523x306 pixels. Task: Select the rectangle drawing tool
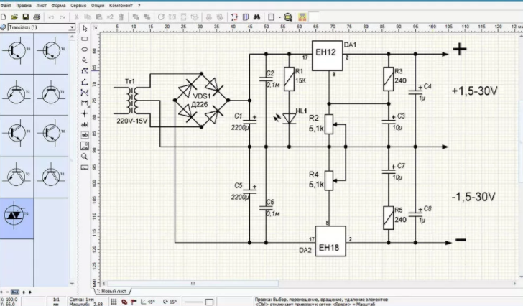point(85,39)
